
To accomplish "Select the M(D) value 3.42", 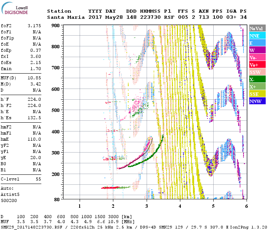I will coord(36,84).
